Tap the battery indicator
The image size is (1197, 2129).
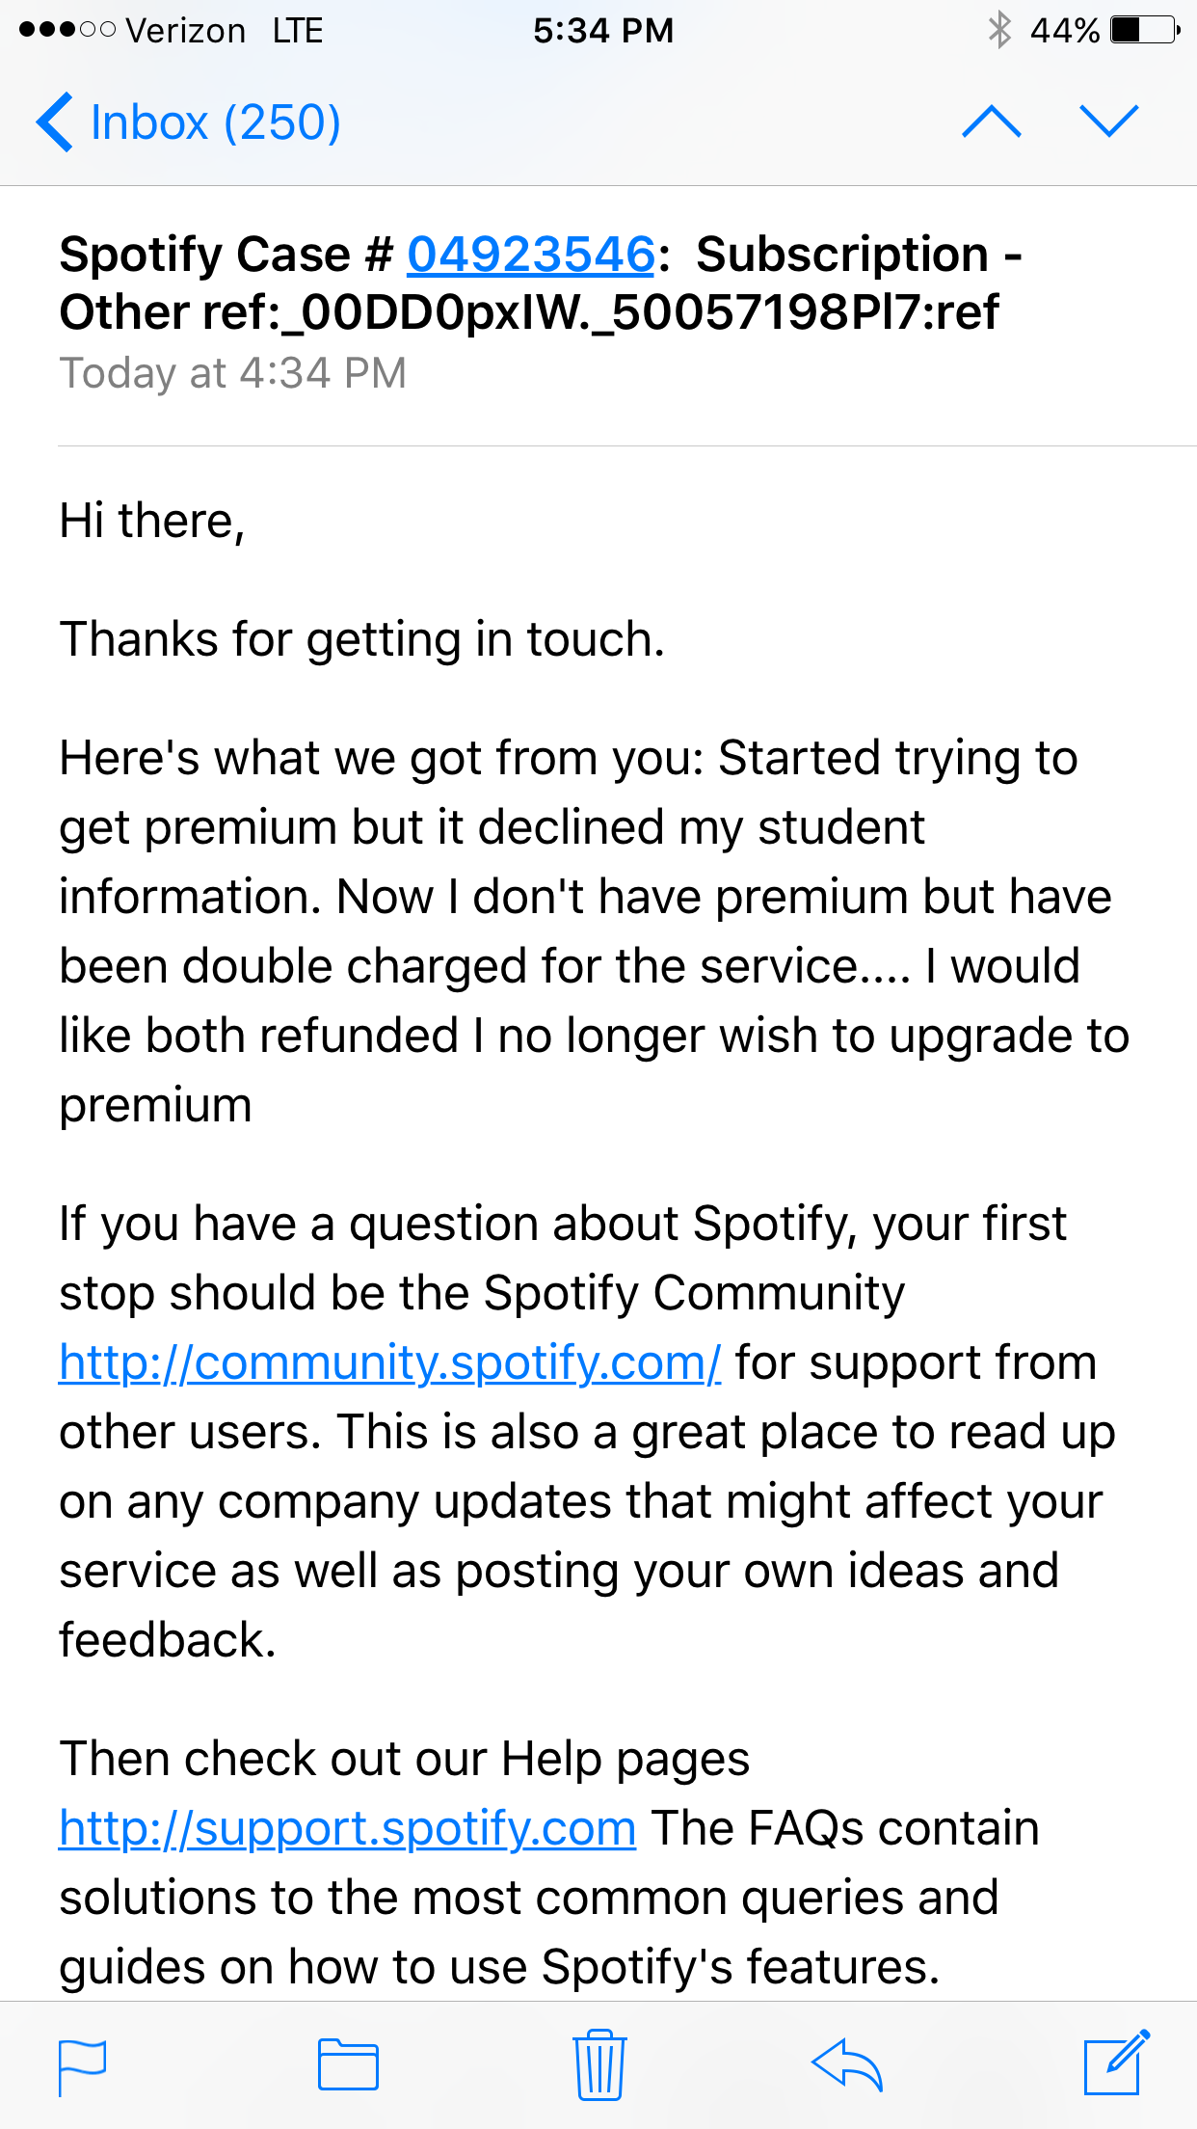1145,30
